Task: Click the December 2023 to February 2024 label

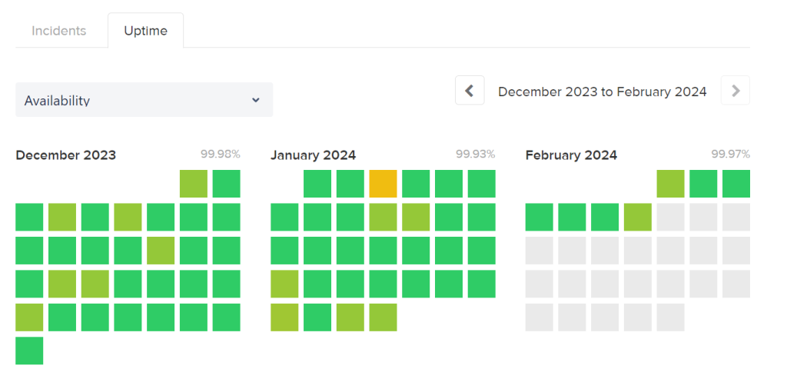Action: (602, 91)
